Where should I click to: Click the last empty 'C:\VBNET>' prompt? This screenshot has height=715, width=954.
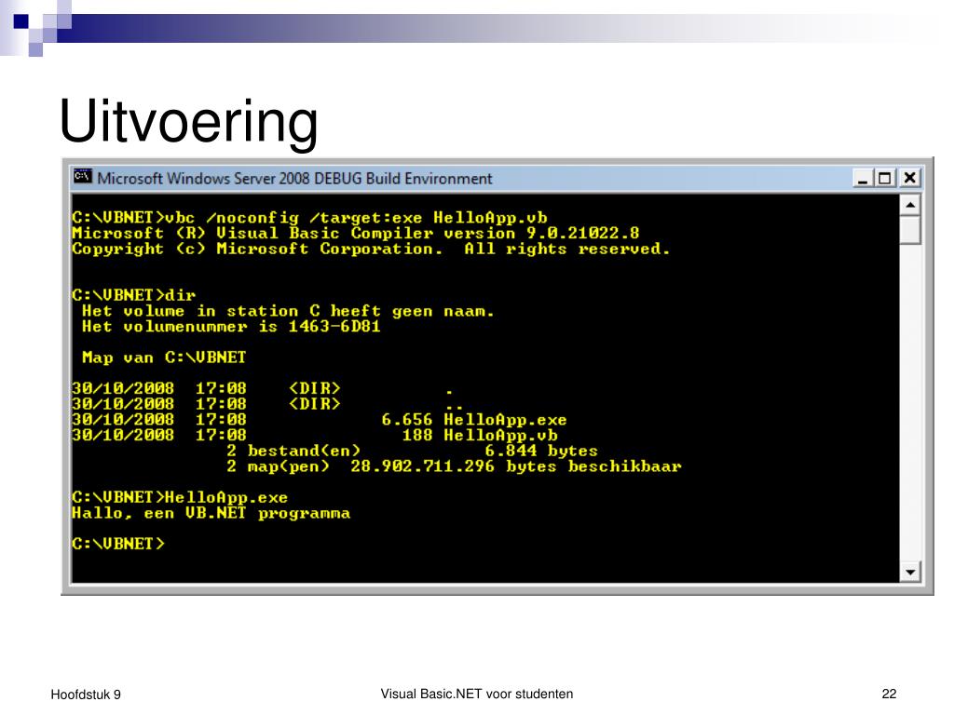tap(118, 544)
